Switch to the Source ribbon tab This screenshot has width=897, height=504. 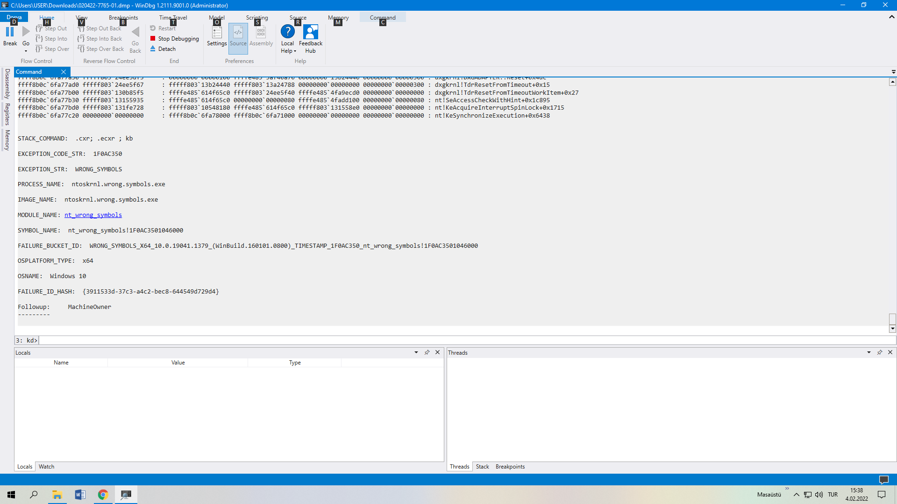pos(298,17)
